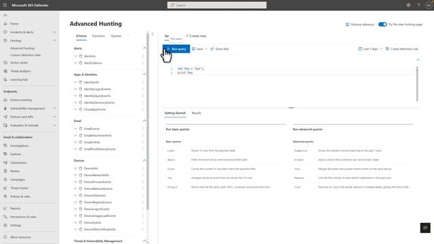Collapse the navigation hamburger menu
The width and height of the screenshot is (434, 244).
(x=5, y=15)
